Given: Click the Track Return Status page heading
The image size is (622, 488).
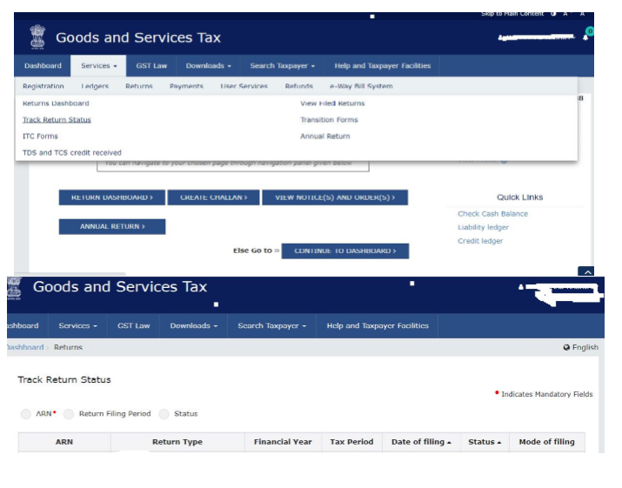Looking at the screenshot, I should tap(64, 379).
